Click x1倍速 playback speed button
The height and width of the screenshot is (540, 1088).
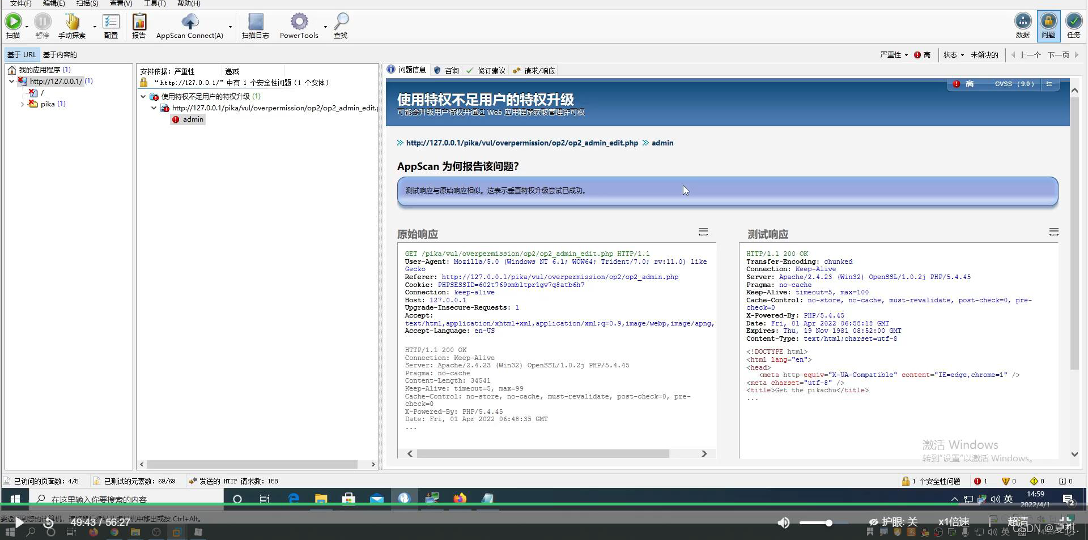(954, 522)
